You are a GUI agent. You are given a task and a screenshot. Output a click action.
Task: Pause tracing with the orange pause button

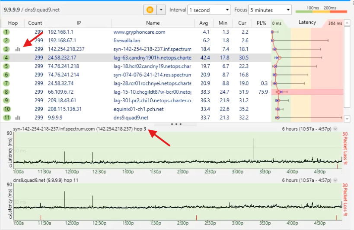pos(149,10)
